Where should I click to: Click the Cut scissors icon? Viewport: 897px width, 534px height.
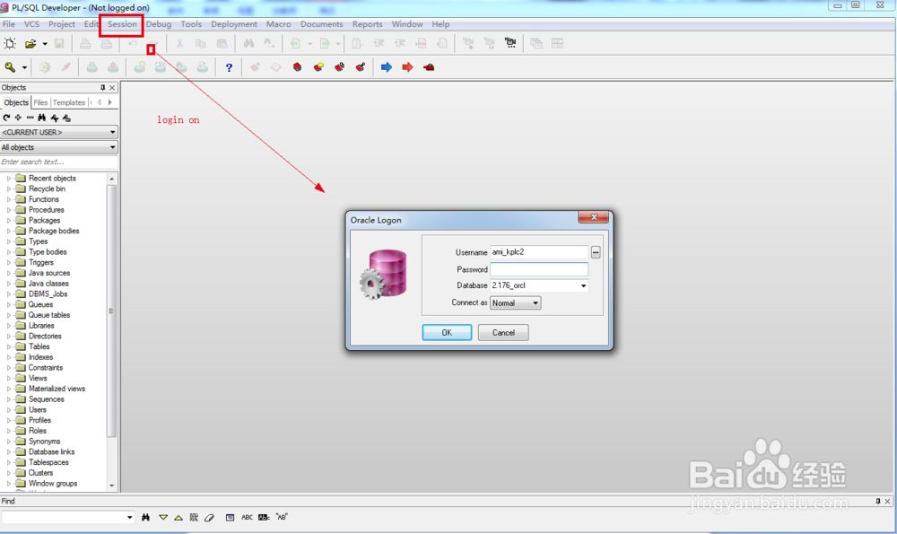(x=179, y=43)
